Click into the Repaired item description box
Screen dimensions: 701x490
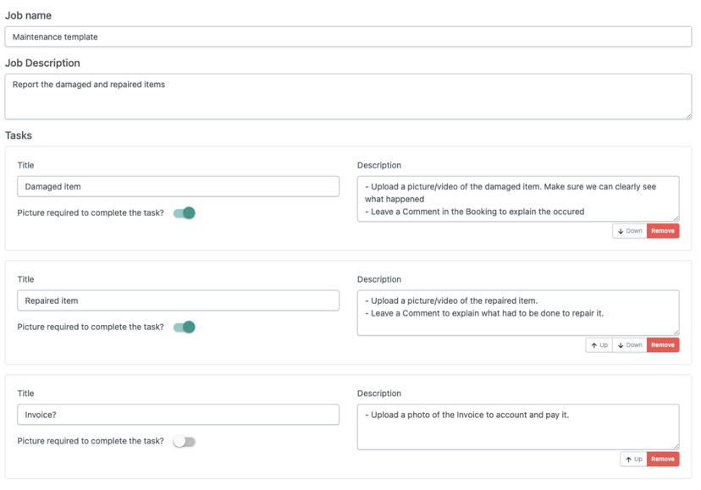(x=517, y=313)
